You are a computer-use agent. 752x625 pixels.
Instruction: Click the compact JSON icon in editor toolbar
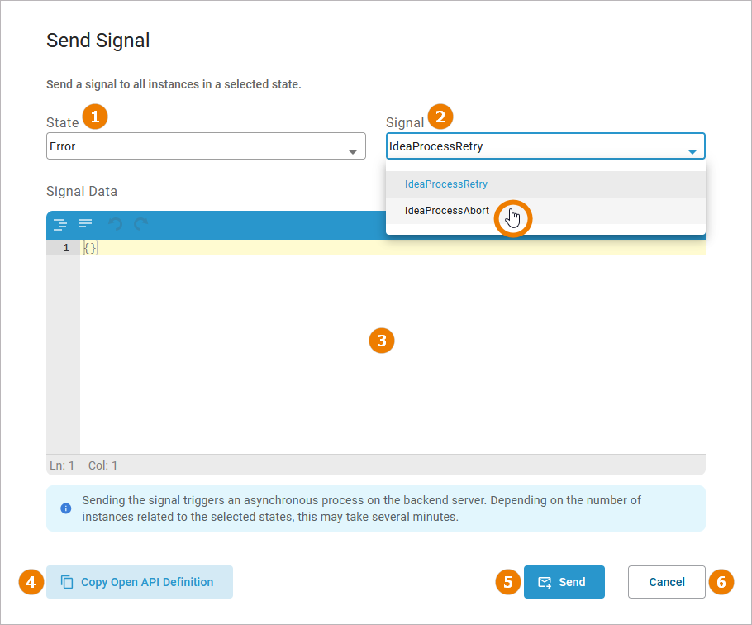[85, 223]
